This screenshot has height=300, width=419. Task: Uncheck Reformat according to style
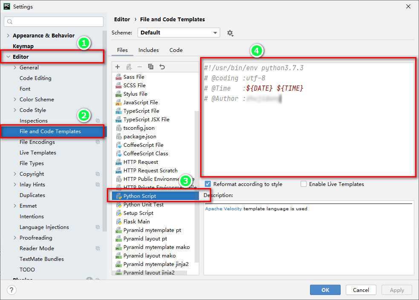tap(208, 184)
